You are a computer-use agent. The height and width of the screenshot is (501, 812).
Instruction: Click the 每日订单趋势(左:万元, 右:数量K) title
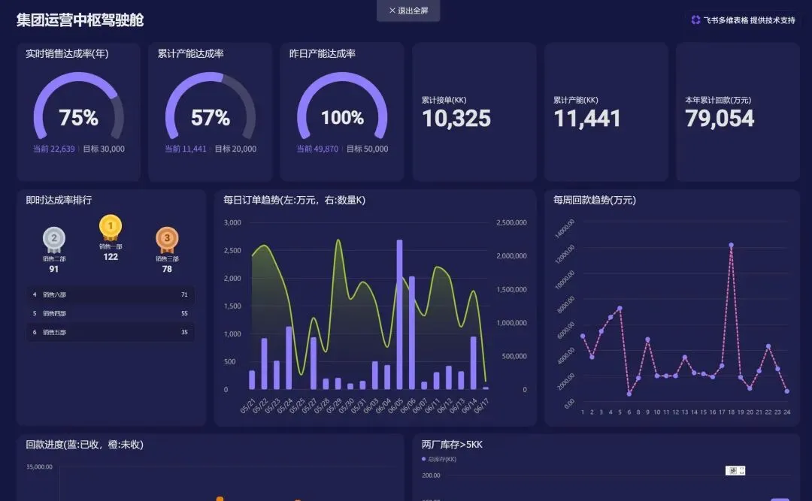294,200
